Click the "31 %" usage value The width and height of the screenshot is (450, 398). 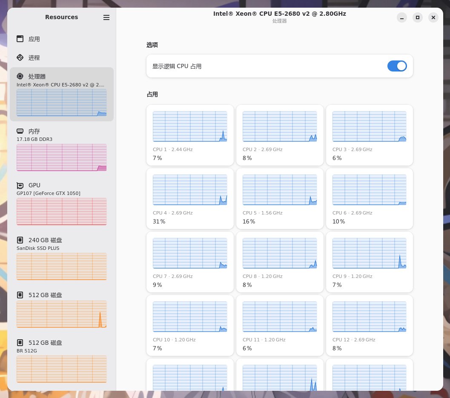click(x=159, y=221)
